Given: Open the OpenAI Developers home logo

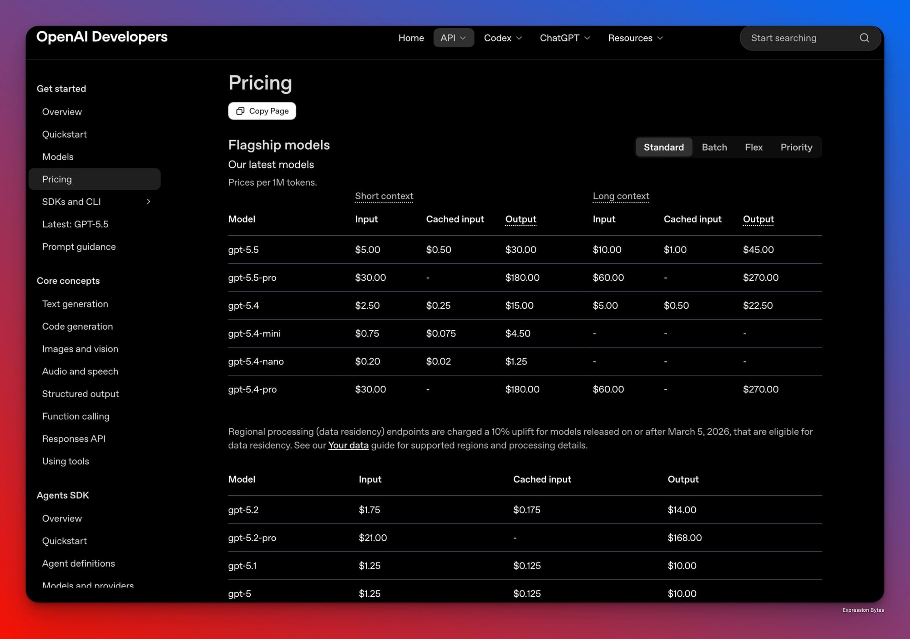Looking at the screenshot, I should (x=102, y=37).
